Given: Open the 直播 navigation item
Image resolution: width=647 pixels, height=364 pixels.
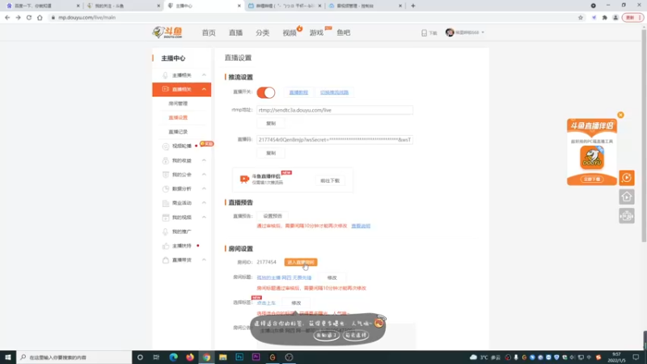Looking at the screenshot, I should [x=235, y=32].
